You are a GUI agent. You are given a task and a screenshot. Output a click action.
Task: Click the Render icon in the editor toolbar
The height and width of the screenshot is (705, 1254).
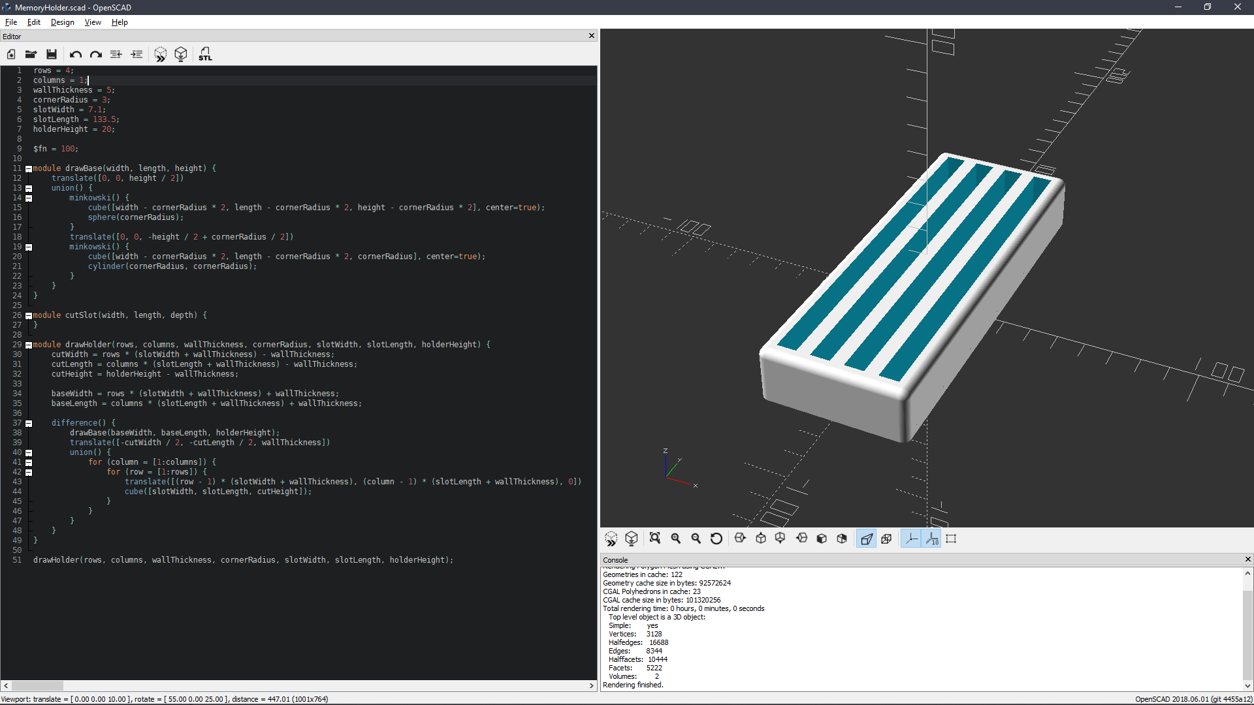[181, 54]
